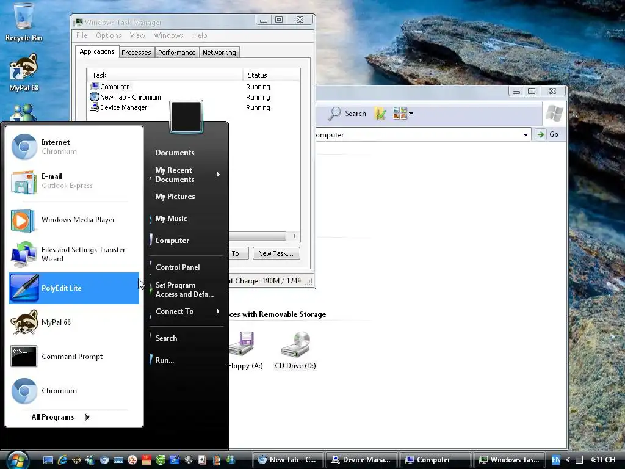Open PolyEdit quick launch taskbar icon
Image resolution: width=625 pixels, height=469 pixels.
pos(174,460)
